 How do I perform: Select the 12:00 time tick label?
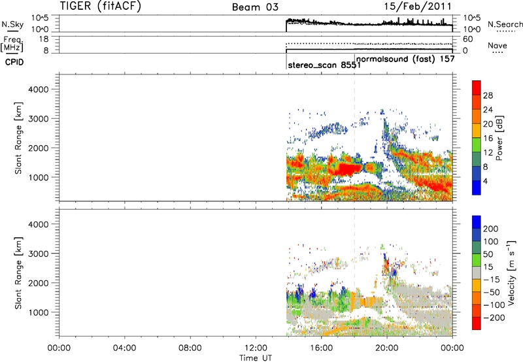click(x=256, y=348)
